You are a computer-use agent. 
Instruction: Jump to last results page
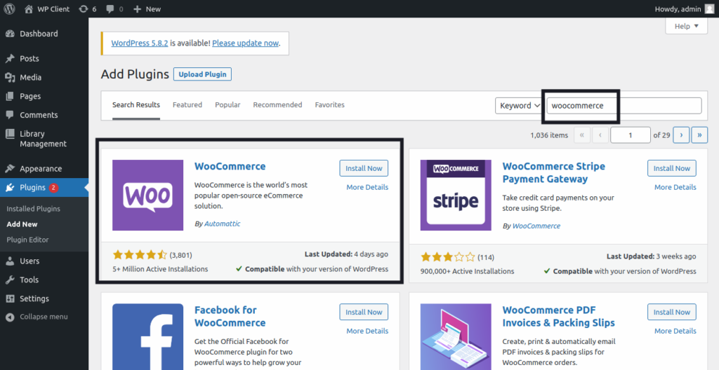pos(700,135)
